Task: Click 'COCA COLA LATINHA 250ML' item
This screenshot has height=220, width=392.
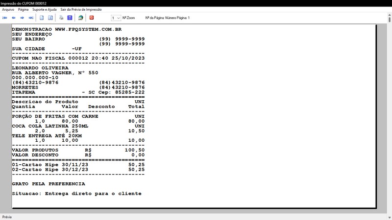Action: point(50,126)
